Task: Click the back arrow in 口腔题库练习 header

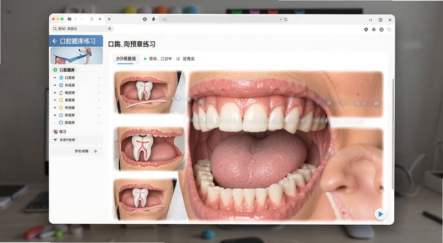Action: (55, 41)
